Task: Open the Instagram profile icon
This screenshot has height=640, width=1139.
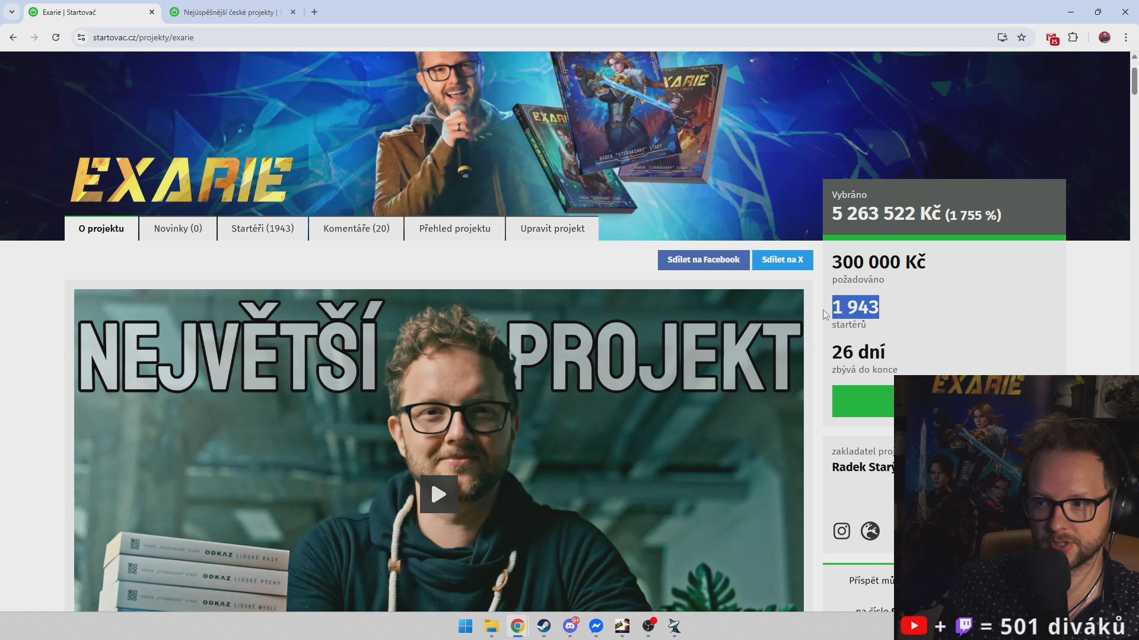Action: click(841, 531)
